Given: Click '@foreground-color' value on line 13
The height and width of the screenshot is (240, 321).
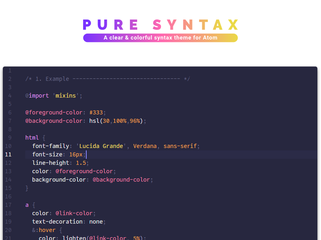Looking at the screenshot, I should coord(84,171).
